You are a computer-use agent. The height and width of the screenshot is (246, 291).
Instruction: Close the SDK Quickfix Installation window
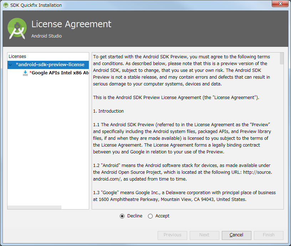[x=280, y=4]
